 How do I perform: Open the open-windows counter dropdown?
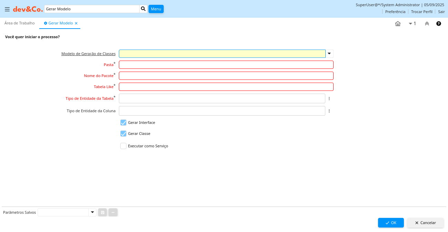[x=412, y=24]
